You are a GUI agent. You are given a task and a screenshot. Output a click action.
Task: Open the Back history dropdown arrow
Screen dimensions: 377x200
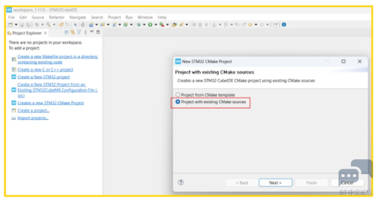(256, 25)
